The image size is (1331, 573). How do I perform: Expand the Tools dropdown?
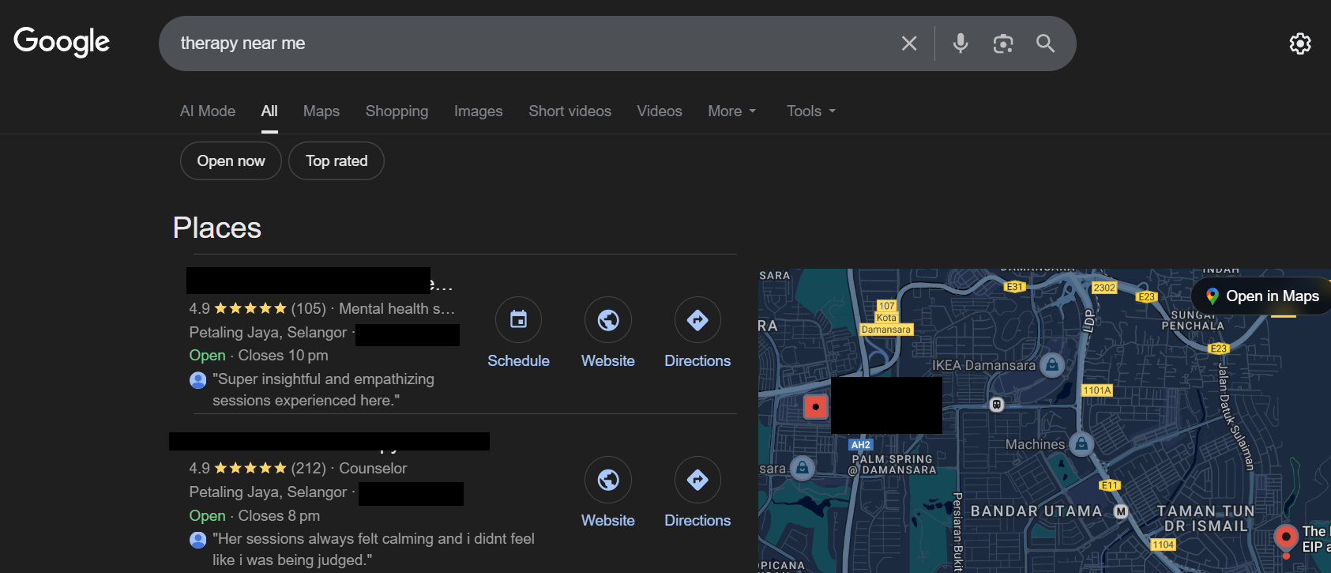[810, 111]
